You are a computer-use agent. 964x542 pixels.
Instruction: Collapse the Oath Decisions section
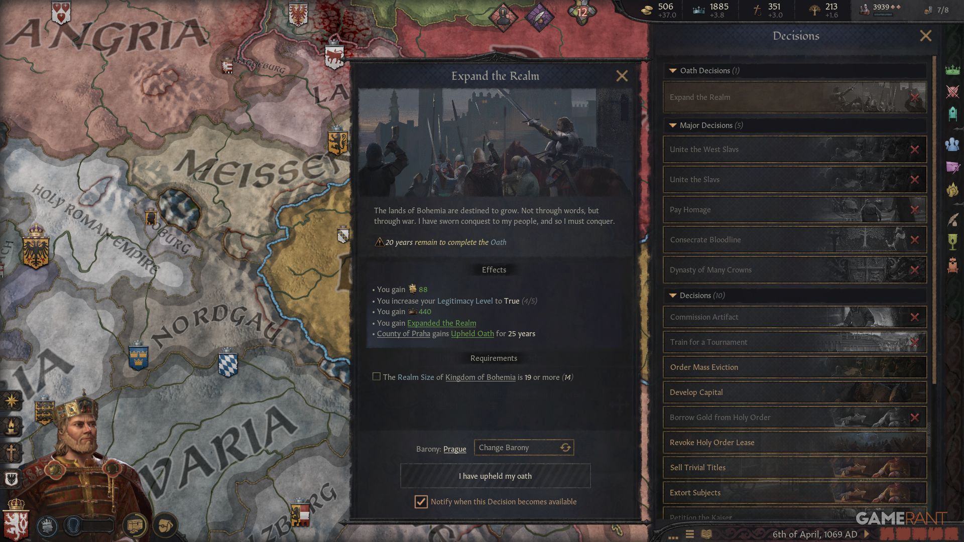(x=673, y=71)
